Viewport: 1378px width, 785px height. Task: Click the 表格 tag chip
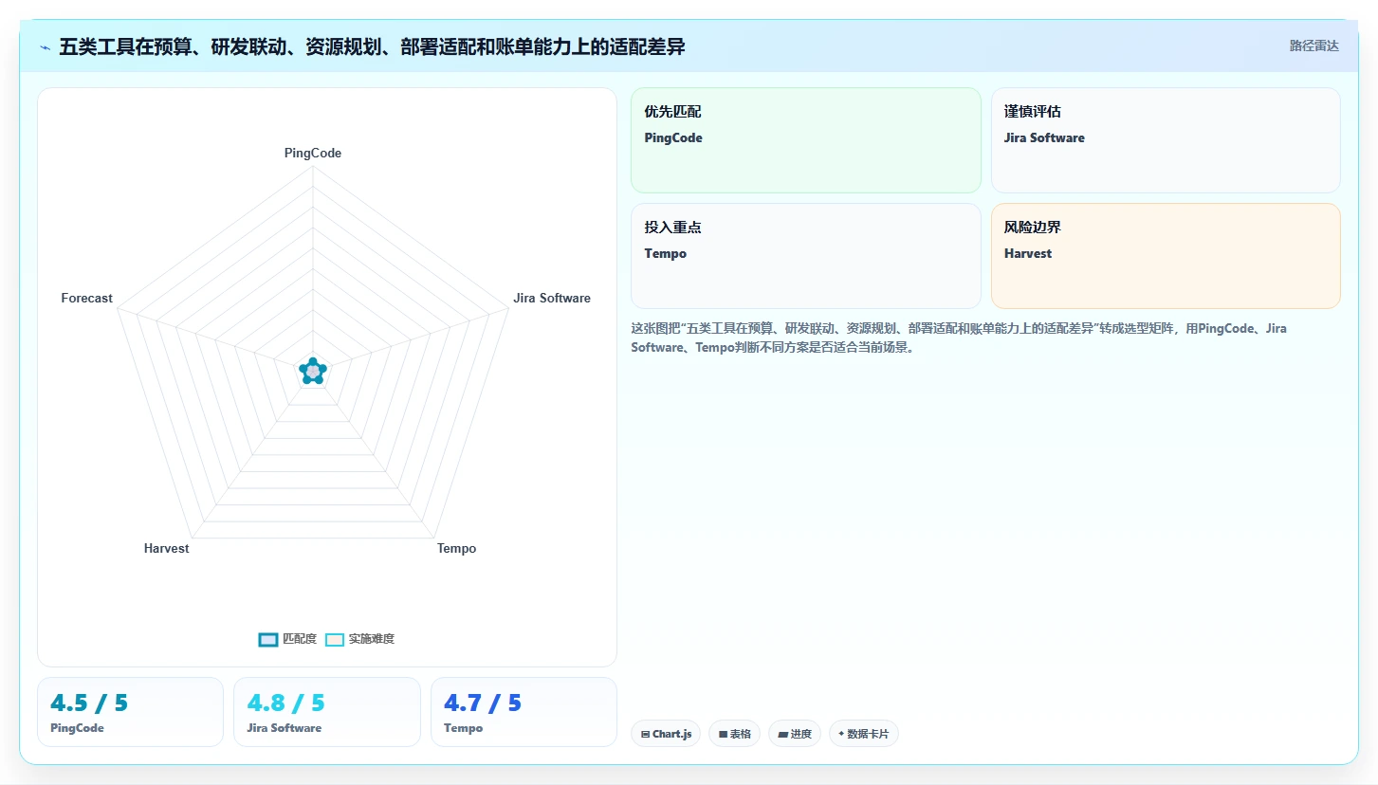click(734, 734)
